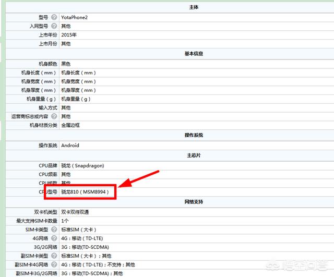Click the help icon next to 副SIM卡4G网络
Viewport: 334px width, 277px height.
[54, 264]
